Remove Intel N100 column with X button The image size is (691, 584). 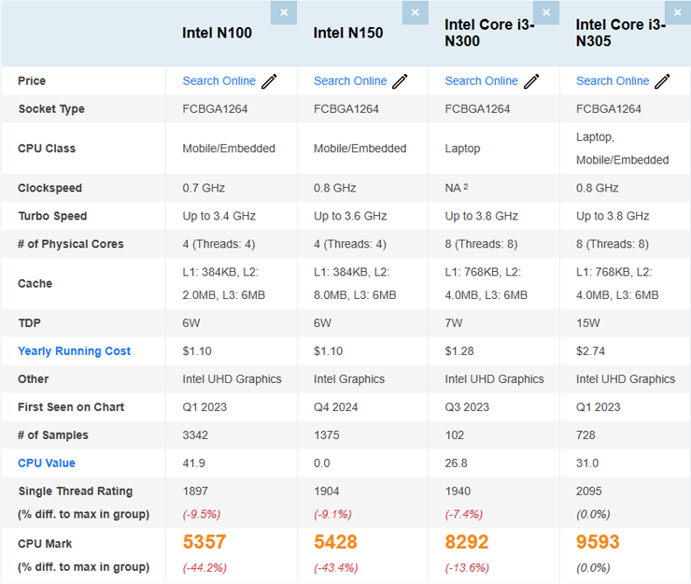pos(284,12)
